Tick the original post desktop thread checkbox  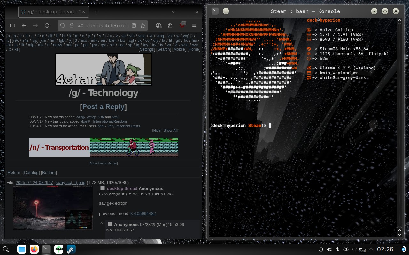102,188
